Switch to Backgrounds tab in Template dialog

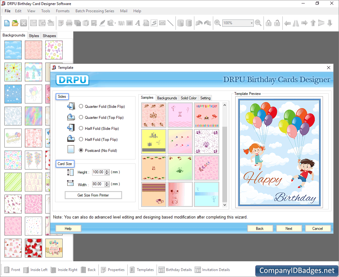[167, 98]
